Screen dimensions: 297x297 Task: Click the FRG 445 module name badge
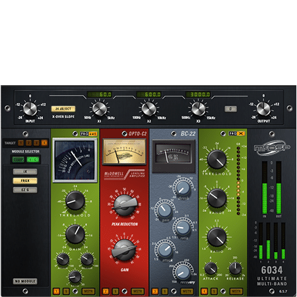(x=88, y=134)
